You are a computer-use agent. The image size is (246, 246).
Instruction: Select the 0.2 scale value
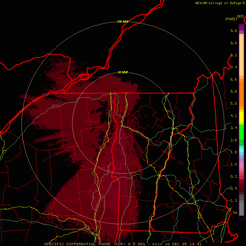coord(234,177)
